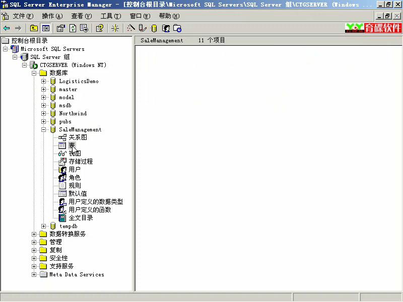Open the MDI child system menu icon
Screen dimensions: 403x302
point(5,16)
